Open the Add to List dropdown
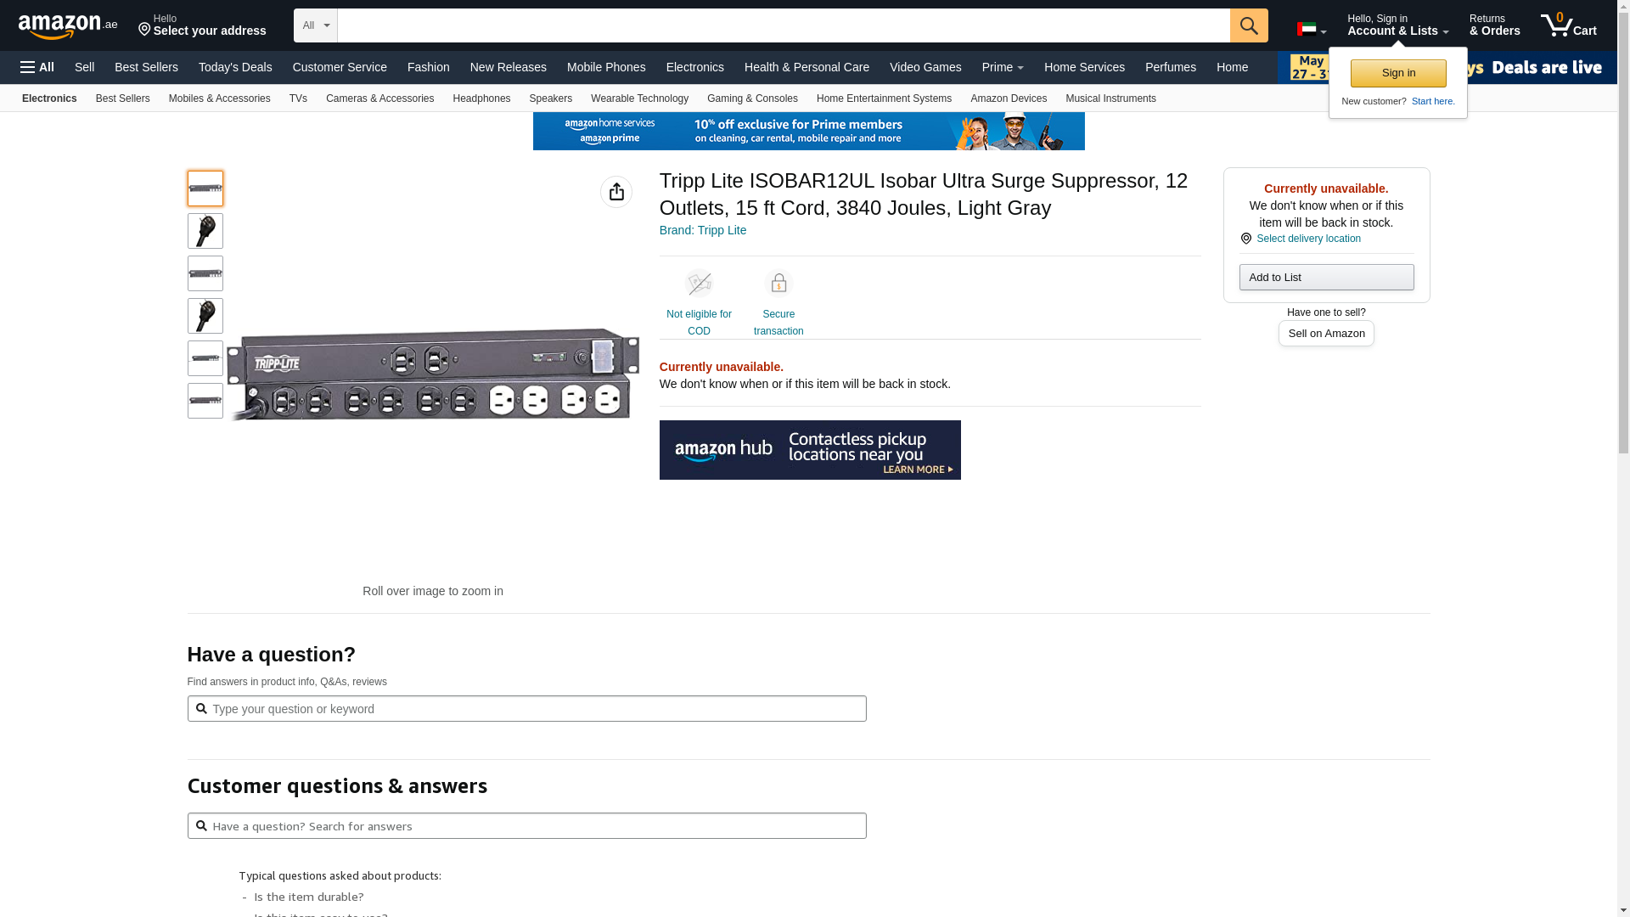Screen dimensions: 1630x917 point(1326,278)
